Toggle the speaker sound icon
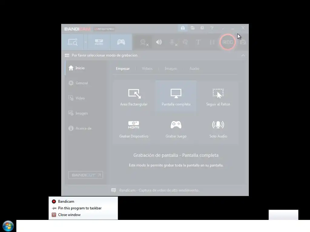 [159, 42]
